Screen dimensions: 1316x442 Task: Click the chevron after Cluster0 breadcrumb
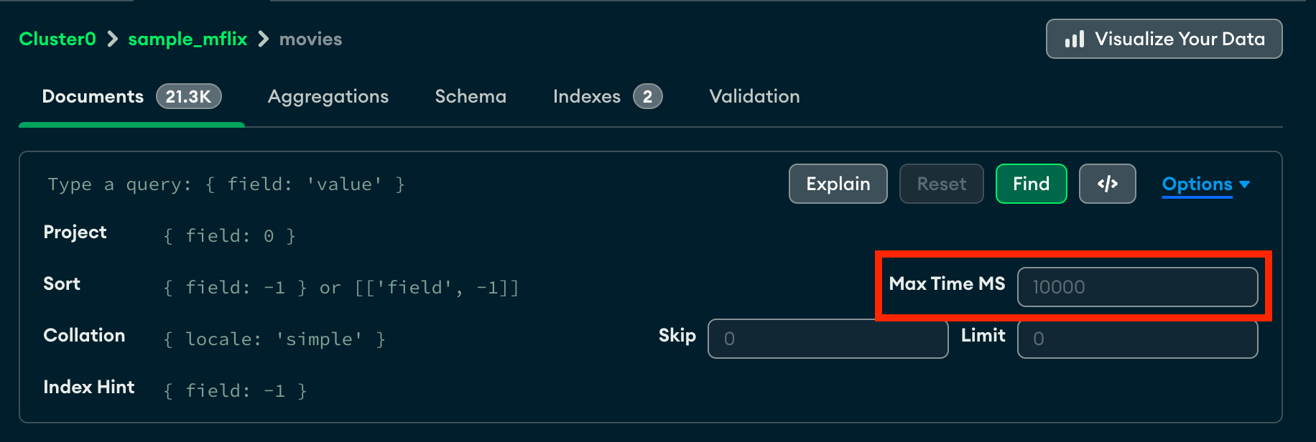(x=111, y=39)
